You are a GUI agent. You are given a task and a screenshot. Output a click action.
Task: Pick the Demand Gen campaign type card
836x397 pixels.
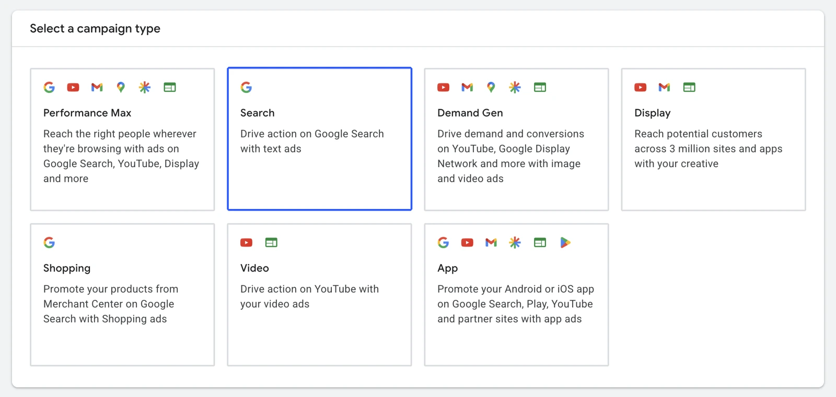[x=517, y=139]
